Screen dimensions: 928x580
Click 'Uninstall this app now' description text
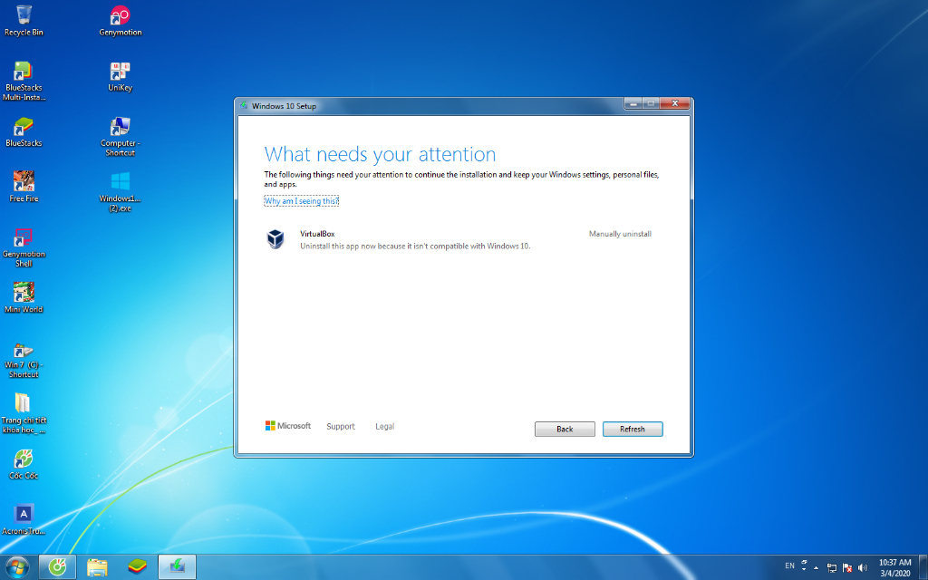415,246
